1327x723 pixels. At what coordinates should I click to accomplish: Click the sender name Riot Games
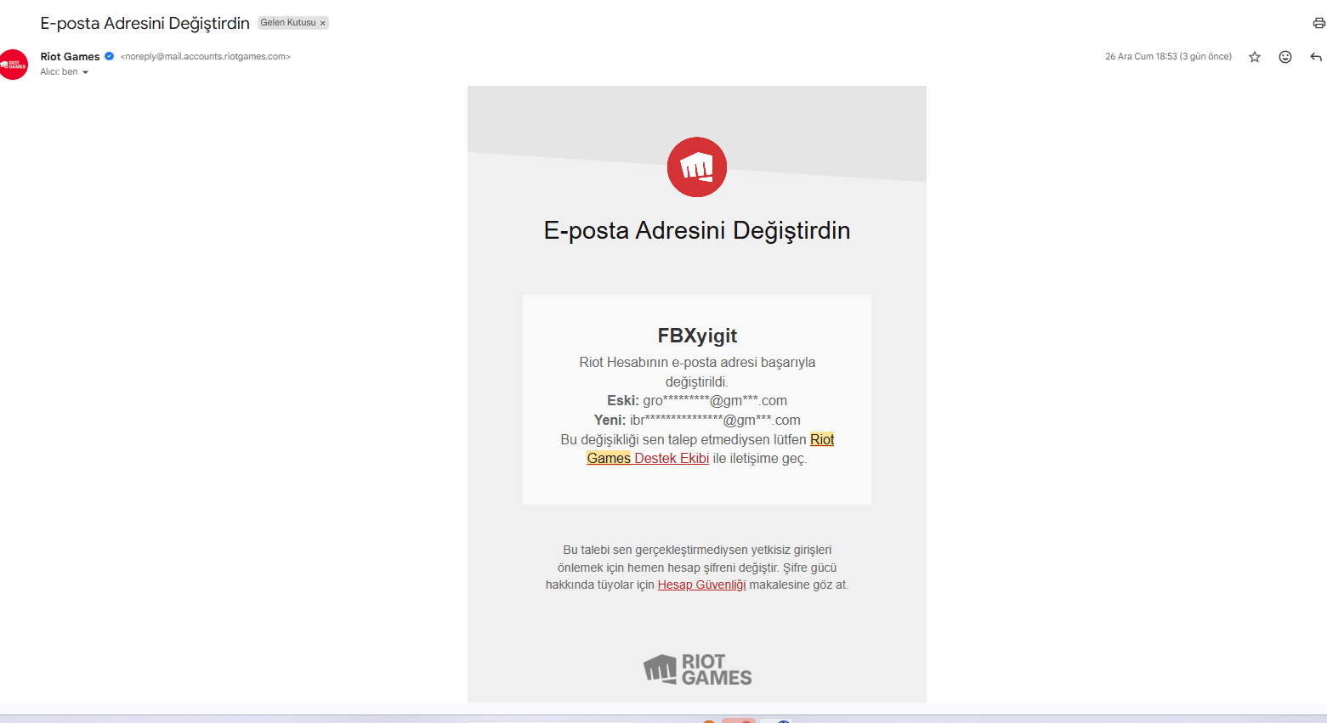pyautogui.click(x=70, y=57)
